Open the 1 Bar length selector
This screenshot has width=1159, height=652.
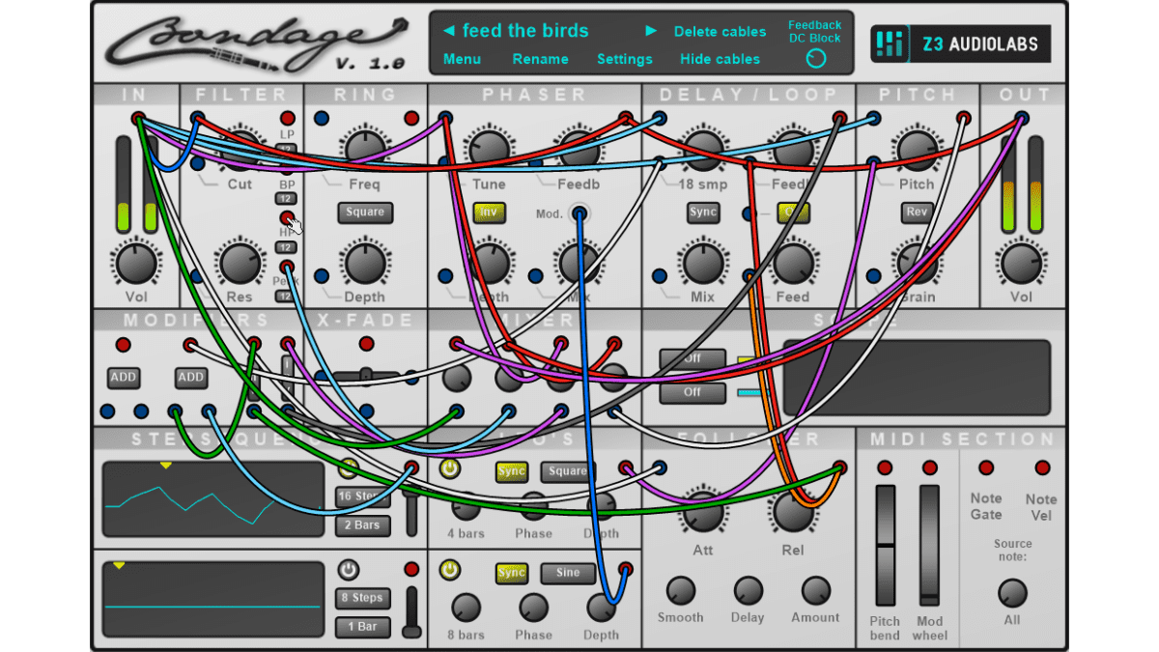tap(363, 627)
